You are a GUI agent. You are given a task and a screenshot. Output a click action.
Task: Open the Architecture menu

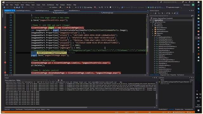[x=50, y=5]
